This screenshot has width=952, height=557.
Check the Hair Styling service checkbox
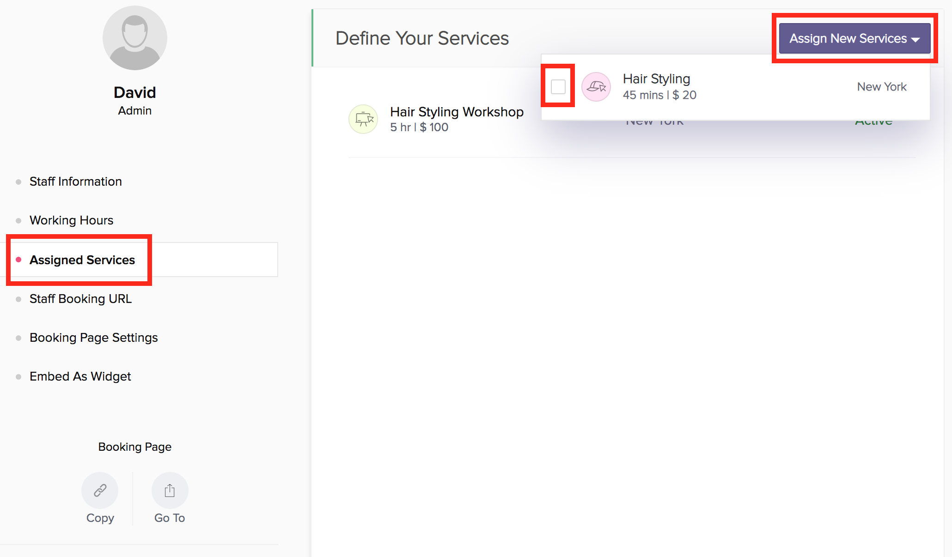pos(558,86)
